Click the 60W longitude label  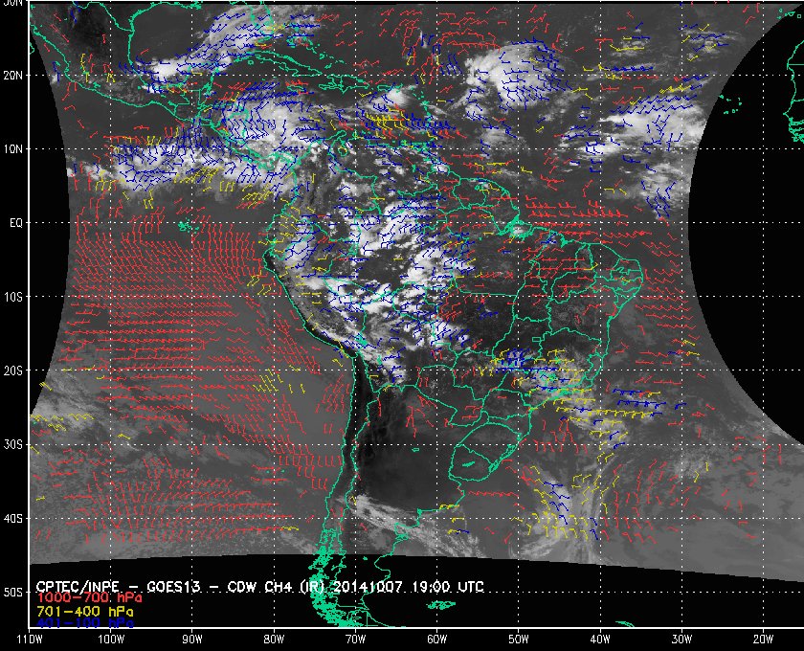coord(436,639)
